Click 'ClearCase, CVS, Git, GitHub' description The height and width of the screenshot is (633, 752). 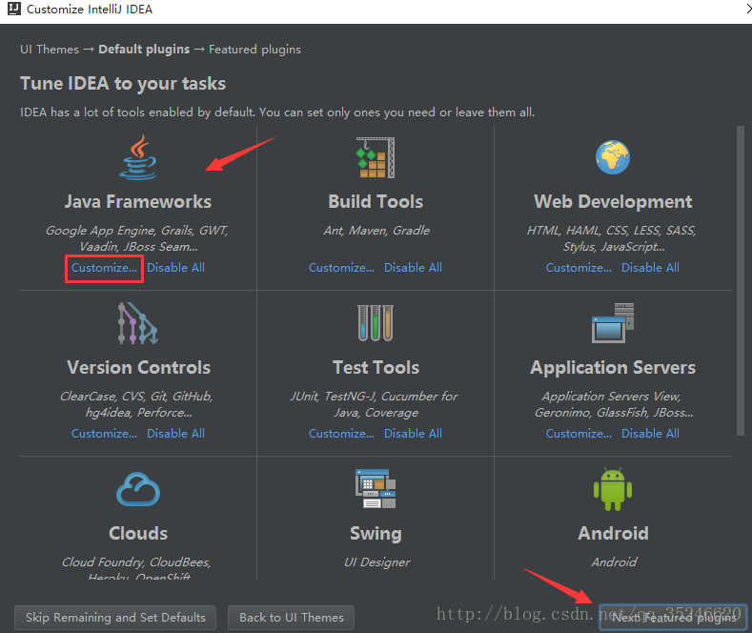[136, 397]
